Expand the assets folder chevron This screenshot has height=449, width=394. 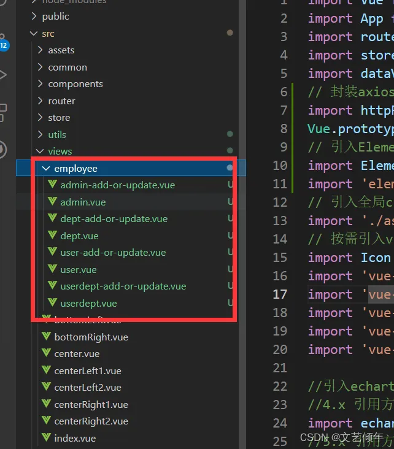click(x=41, y=50)
